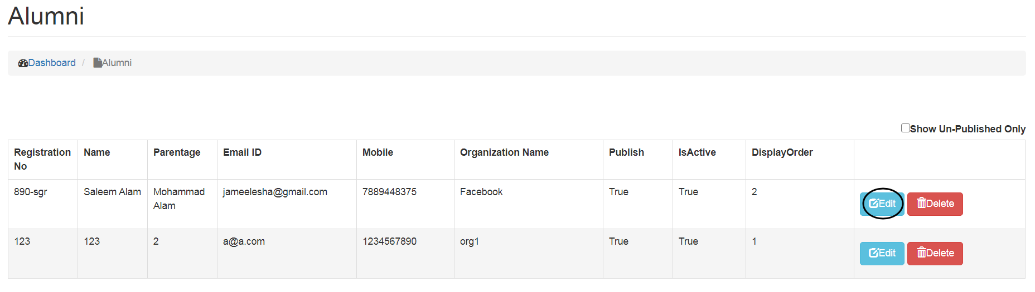1035x292 pixels.
Task: Click the Dashboard gauge icon in breadcrumb
Action: pos(23,63)
